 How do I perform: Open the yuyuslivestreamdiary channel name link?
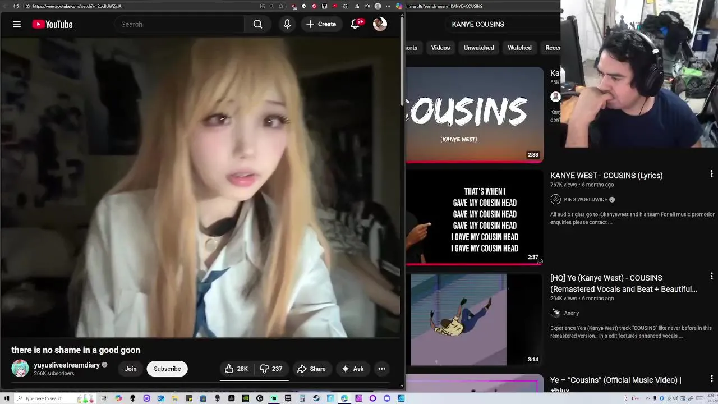tap(67, 365)
